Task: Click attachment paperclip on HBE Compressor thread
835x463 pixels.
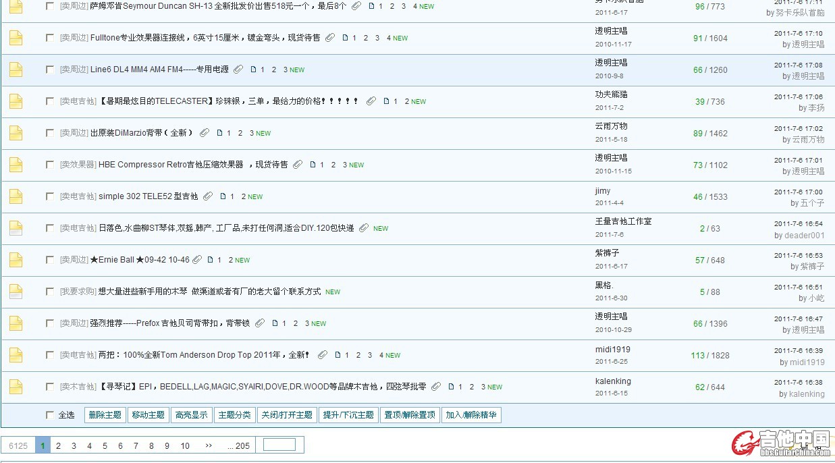Action: pyautogui.click(x=297, y=165)
